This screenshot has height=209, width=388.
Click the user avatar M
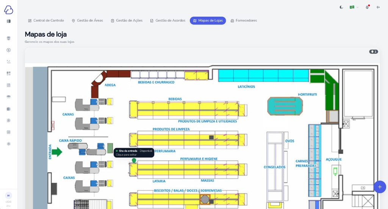8,196
